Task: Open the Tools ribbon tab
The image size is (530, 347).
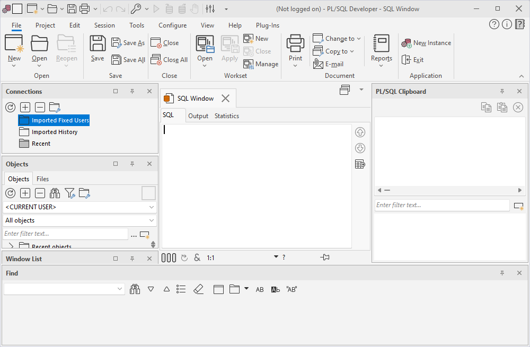Action: click(137, 25)
